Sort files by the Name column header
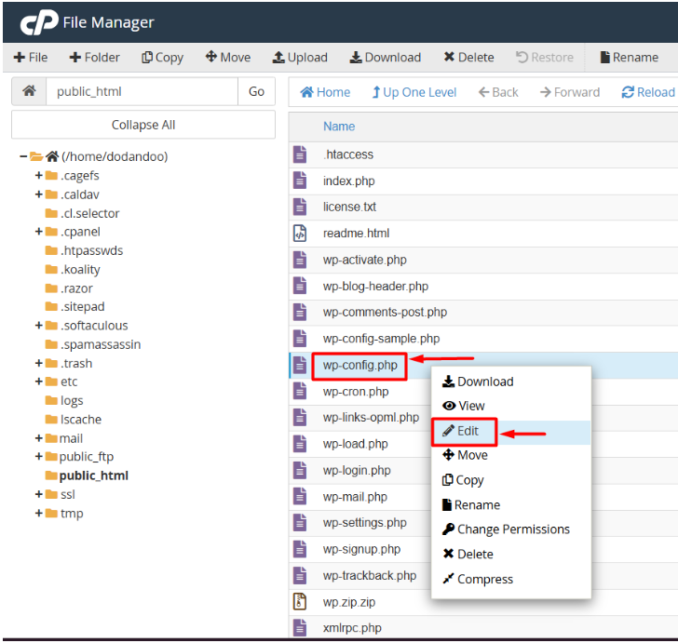 [x=339, y=127]
